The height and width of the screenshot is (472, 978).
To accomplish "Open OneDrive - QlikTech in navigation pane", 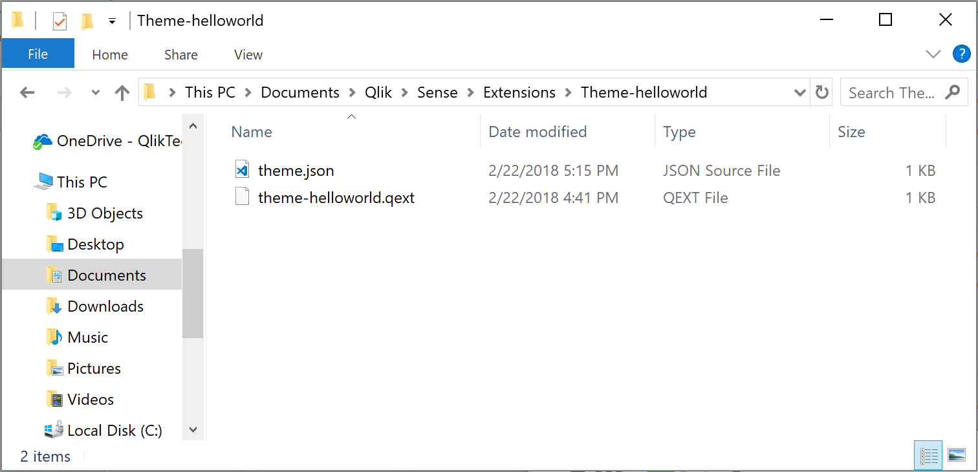I will (107, 141).
